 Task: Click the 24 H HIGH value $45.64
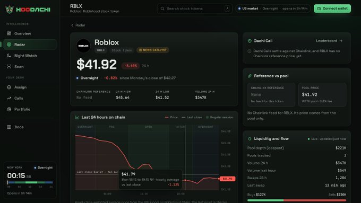(123, 98)
